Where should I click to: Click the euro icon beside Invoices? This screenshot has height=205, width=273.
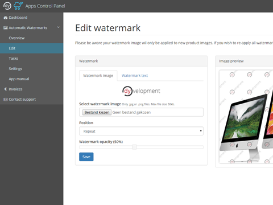[x=6, y=89]
